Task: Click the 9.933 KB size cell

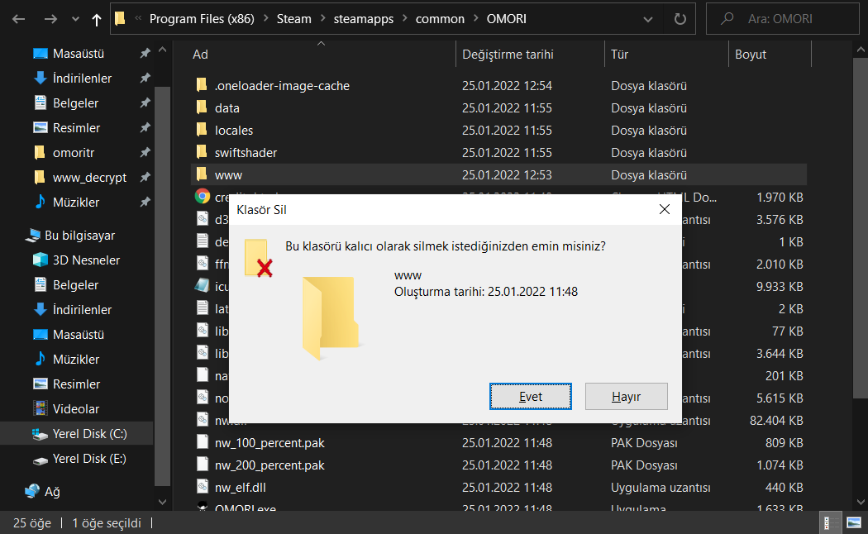Action: pos(780,287)
